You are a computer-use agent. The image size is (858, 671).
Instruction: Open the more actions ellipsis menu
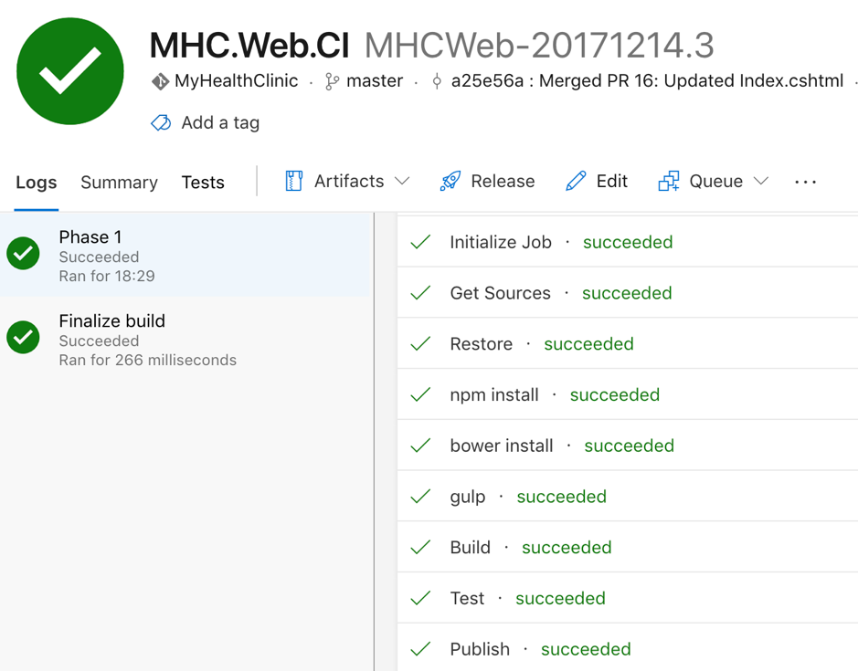pyautogui.click(x=805, y=182)
